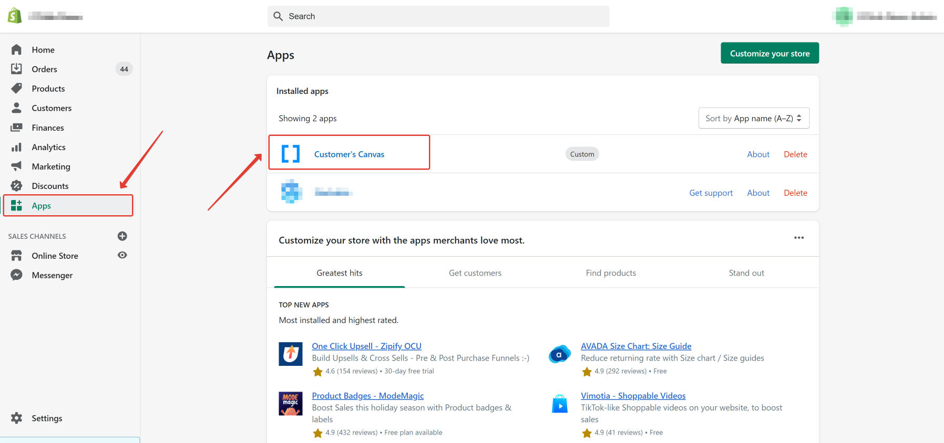Open Product Badges - ModeMagic link
The height and width of the screenshot is (443, 944).
pos(367,396)
